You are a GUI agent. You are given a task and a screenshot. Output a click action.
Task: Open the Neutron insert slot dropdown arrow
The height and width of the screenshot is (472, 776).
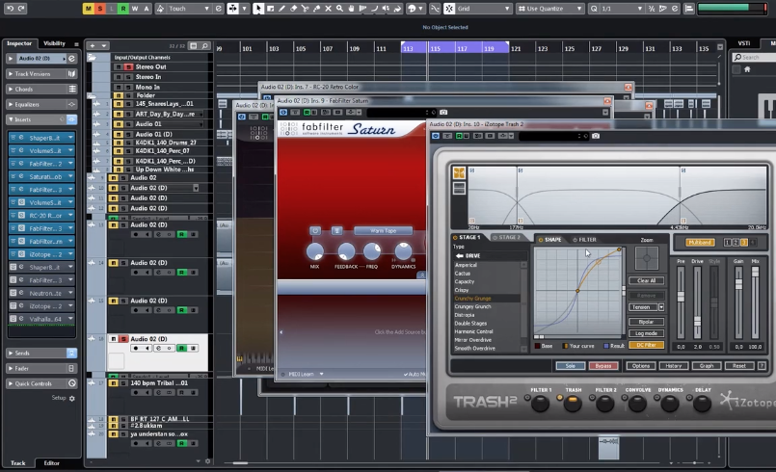point(70,293)
